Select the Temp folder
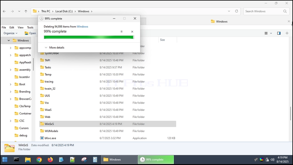Screen dimensions: 293x165 point(48,74)
